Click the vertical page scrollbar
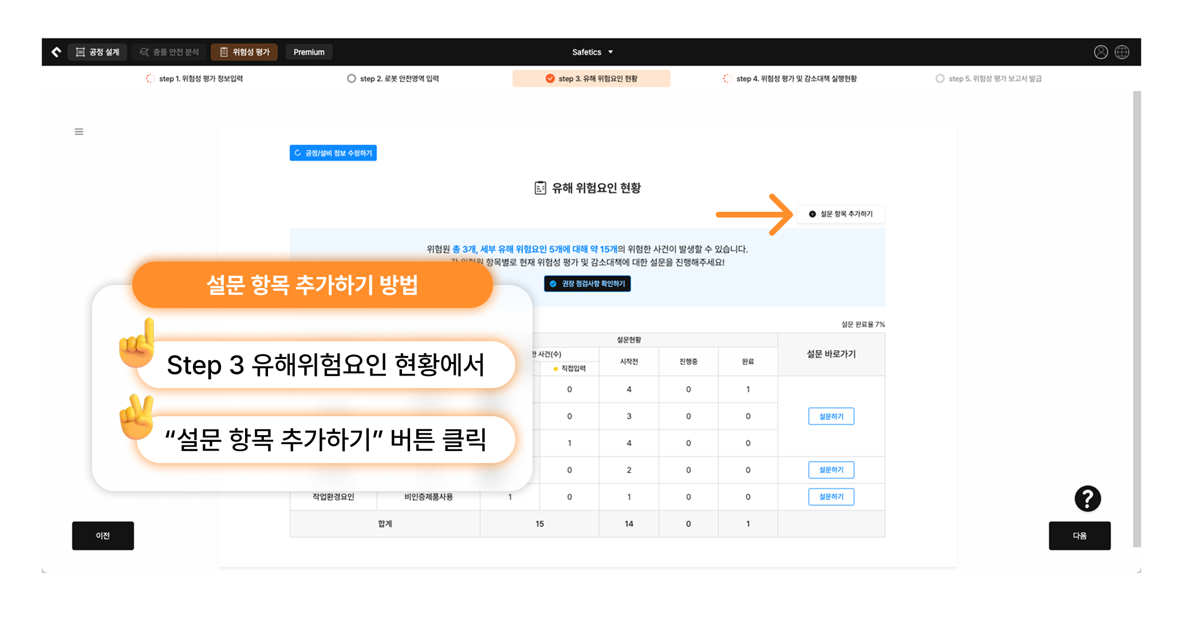Image resolution: width=1183 pixels, height=636 pixels. pos(1137,319)
